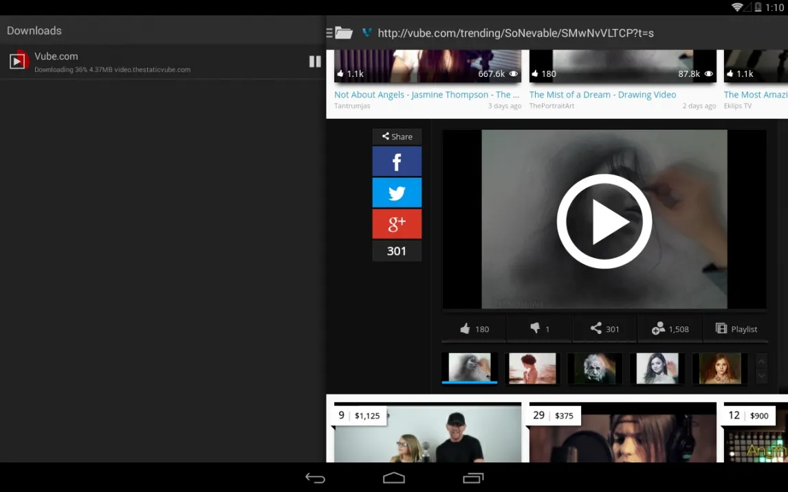This screenshot has width=788, height=492.
Task: Share video on Google Plus
Action: pos(397,224)
